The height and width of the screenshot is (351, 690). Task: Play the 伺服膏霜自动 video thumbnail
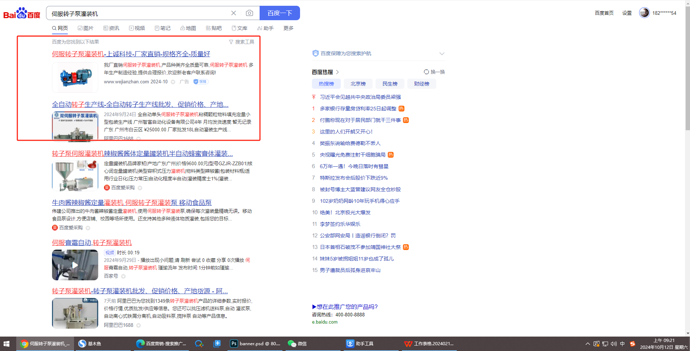click(75, 265)
